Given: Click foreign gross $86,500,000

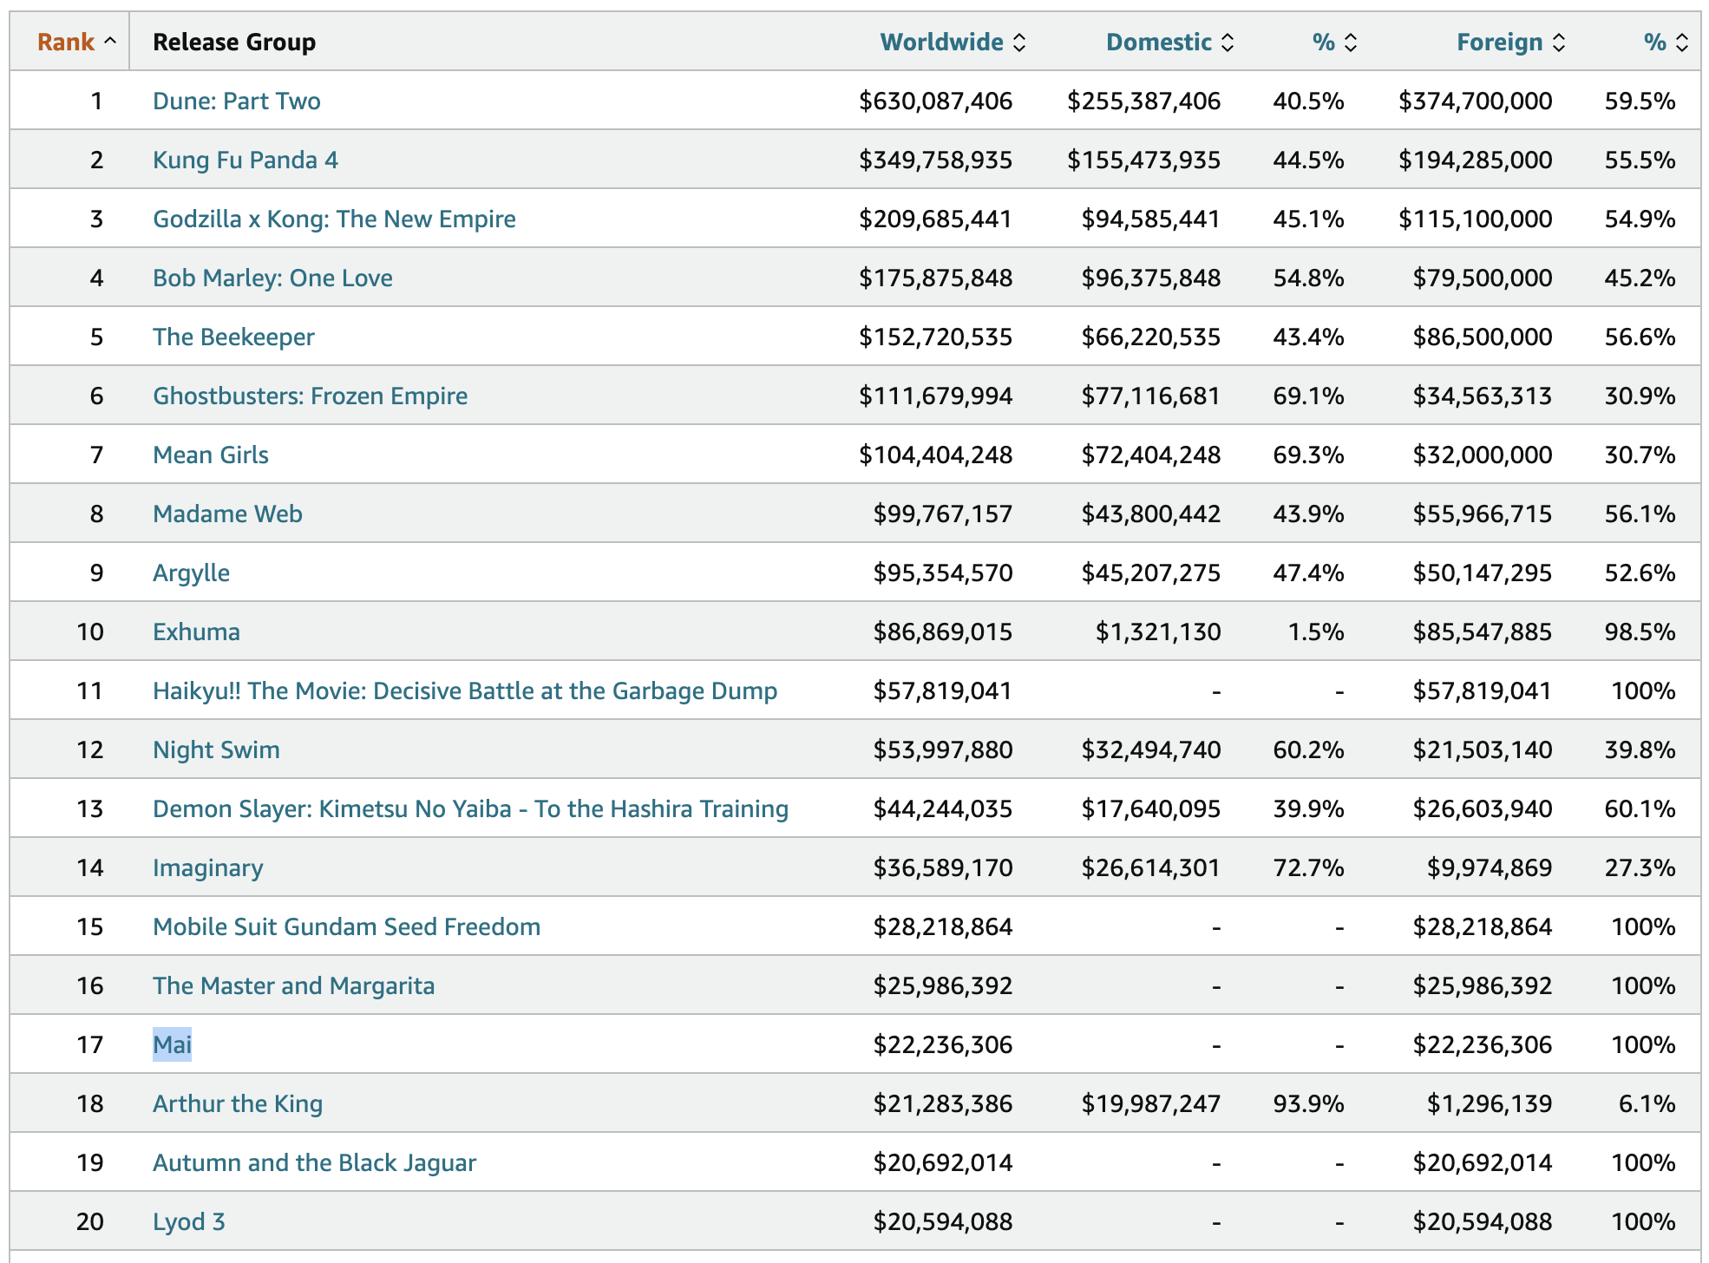Looking at the screenshot, I should [x=1482, y=337].
